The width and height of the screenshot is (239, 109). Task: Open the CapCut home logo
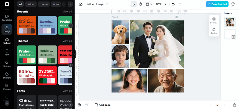(7, 4)
